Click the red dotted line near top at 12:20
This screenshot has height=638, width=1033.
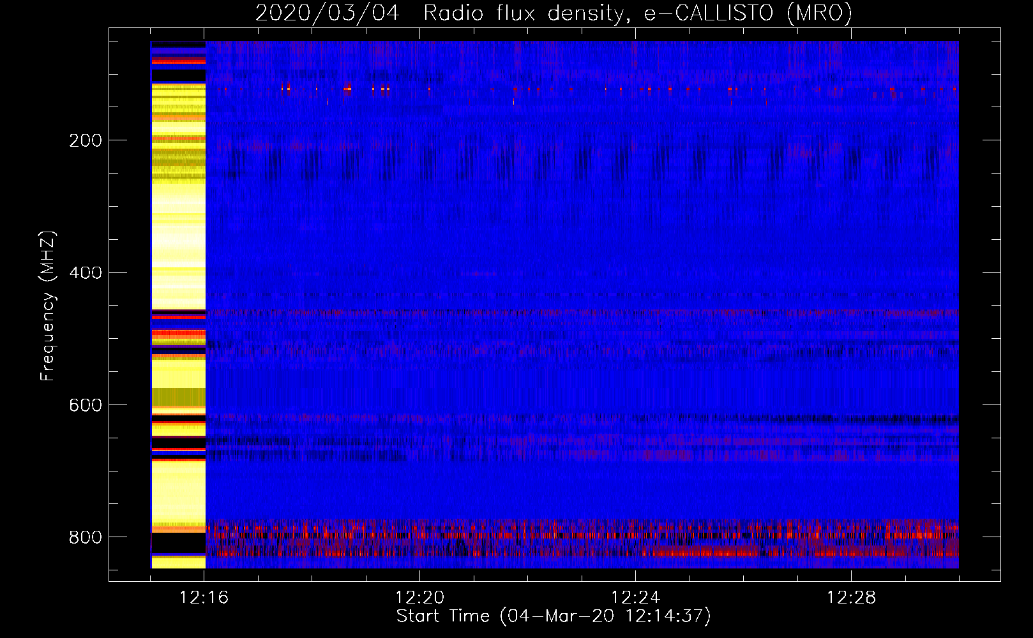tap(429, 89)
